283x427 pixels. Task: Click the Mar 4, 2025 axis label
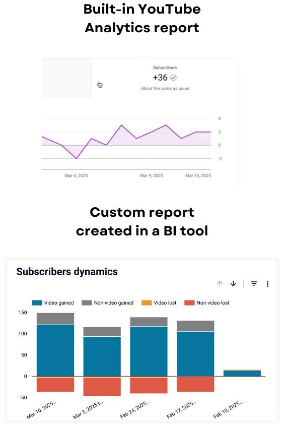(x=76, y=175)
